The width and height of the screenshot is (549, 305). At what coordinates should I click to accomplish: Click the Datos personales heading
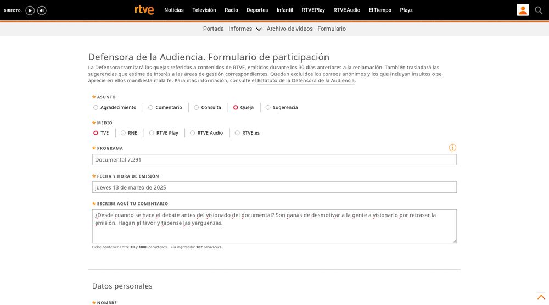tap(122, 286)
